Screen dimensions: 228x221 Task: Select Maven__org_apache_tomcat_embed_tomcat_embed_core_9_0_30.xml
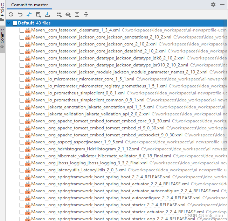[101, 121]
